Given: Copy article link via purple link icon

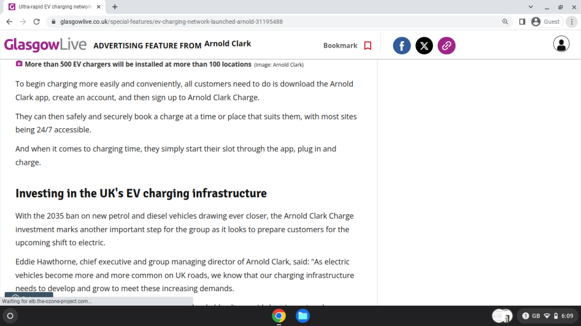Looking at the screenshot, I should coord(446,45).
